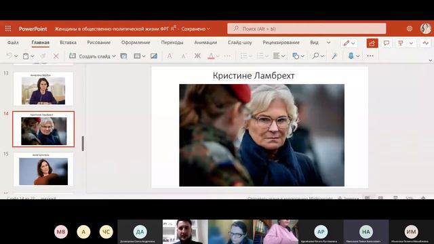434x244 pixels.
Task: Open more ribbon commands ellipsis
Action: click(x=370, y=56)
